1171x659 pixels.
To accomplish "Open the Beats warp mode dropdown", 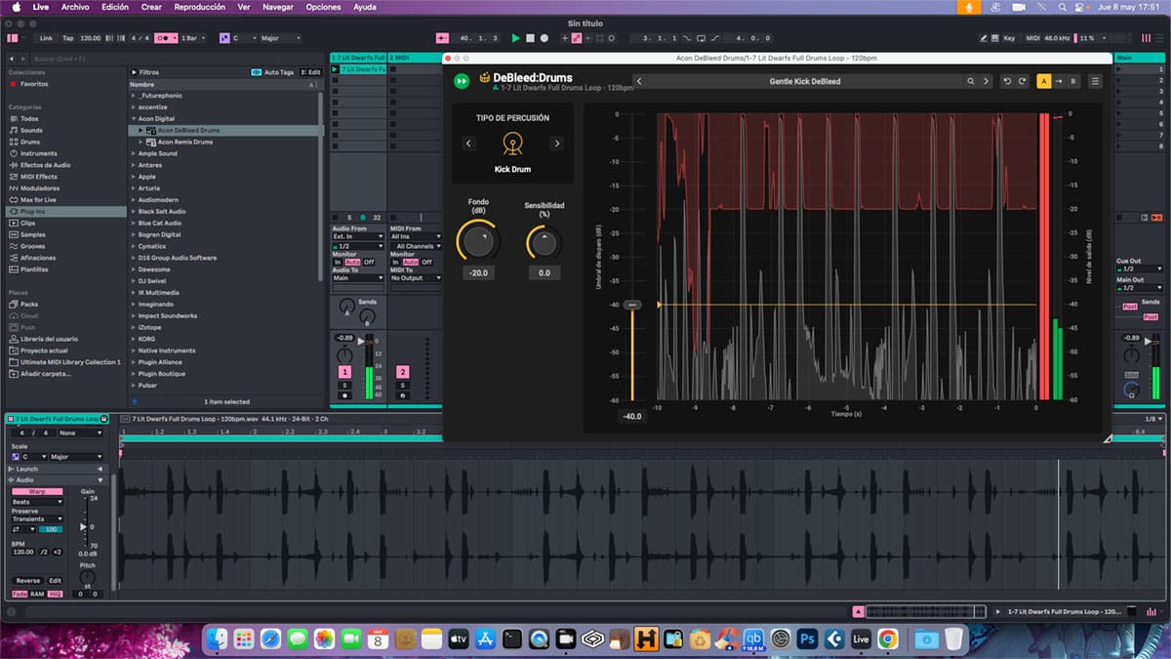I will (x=36, y=502).
